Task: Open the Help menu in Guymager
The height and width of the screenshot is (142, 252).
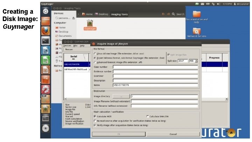Action: coord(82,46)
